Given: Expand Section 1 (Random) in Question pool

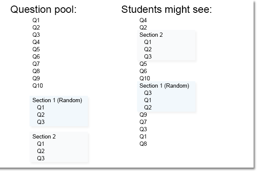Looking at the screenshot, I should click(x=57, y=100).
